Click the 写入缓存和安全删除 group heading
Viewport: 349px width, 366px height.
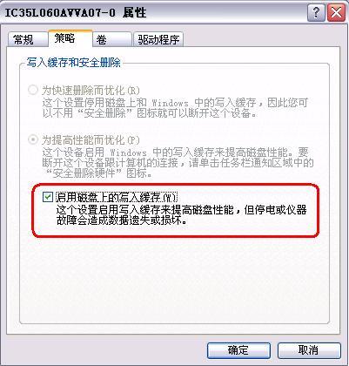(73, 62)
